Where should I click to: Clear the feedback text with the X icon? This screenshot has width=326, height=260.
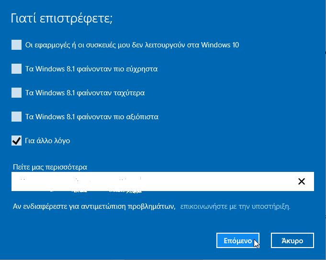click(302, 181)
